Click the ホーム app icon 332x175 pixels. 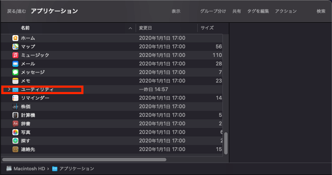click(x=15, y=38)
